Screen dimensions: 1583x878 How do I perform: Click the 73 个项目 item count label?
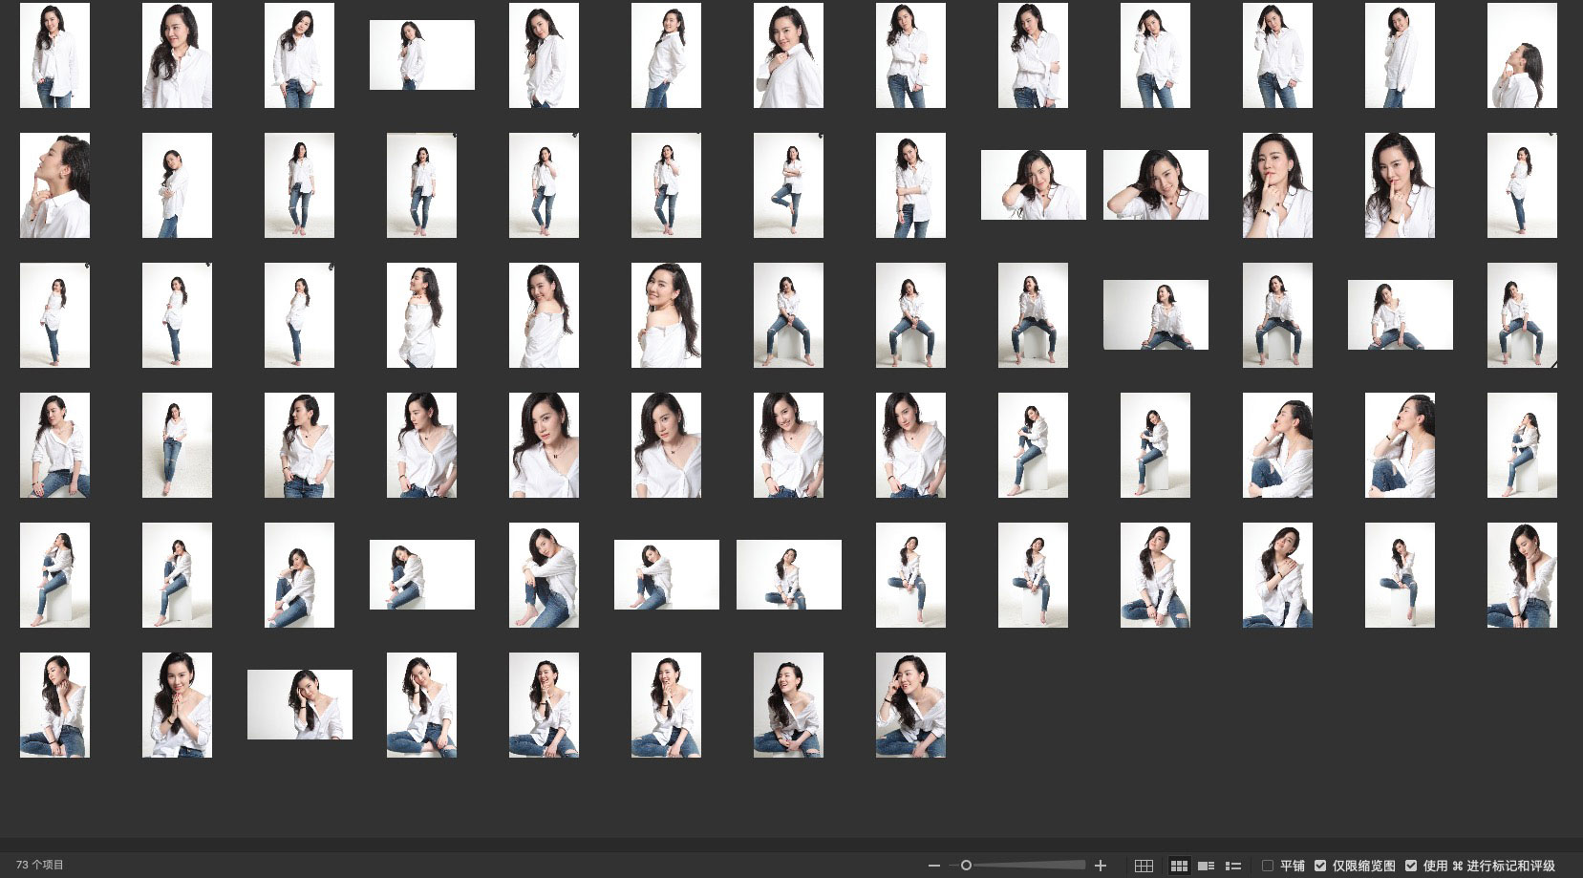pyautogui.click(x=40, y=866)
